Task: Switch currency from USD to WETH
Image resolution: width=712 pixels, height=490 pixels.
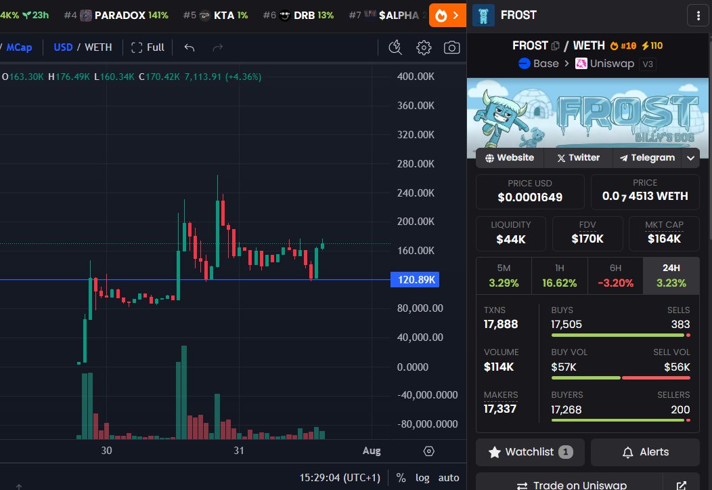Action: click(99, 47)
